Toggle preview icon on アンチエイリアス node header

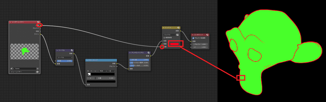(x=149, y=53)
